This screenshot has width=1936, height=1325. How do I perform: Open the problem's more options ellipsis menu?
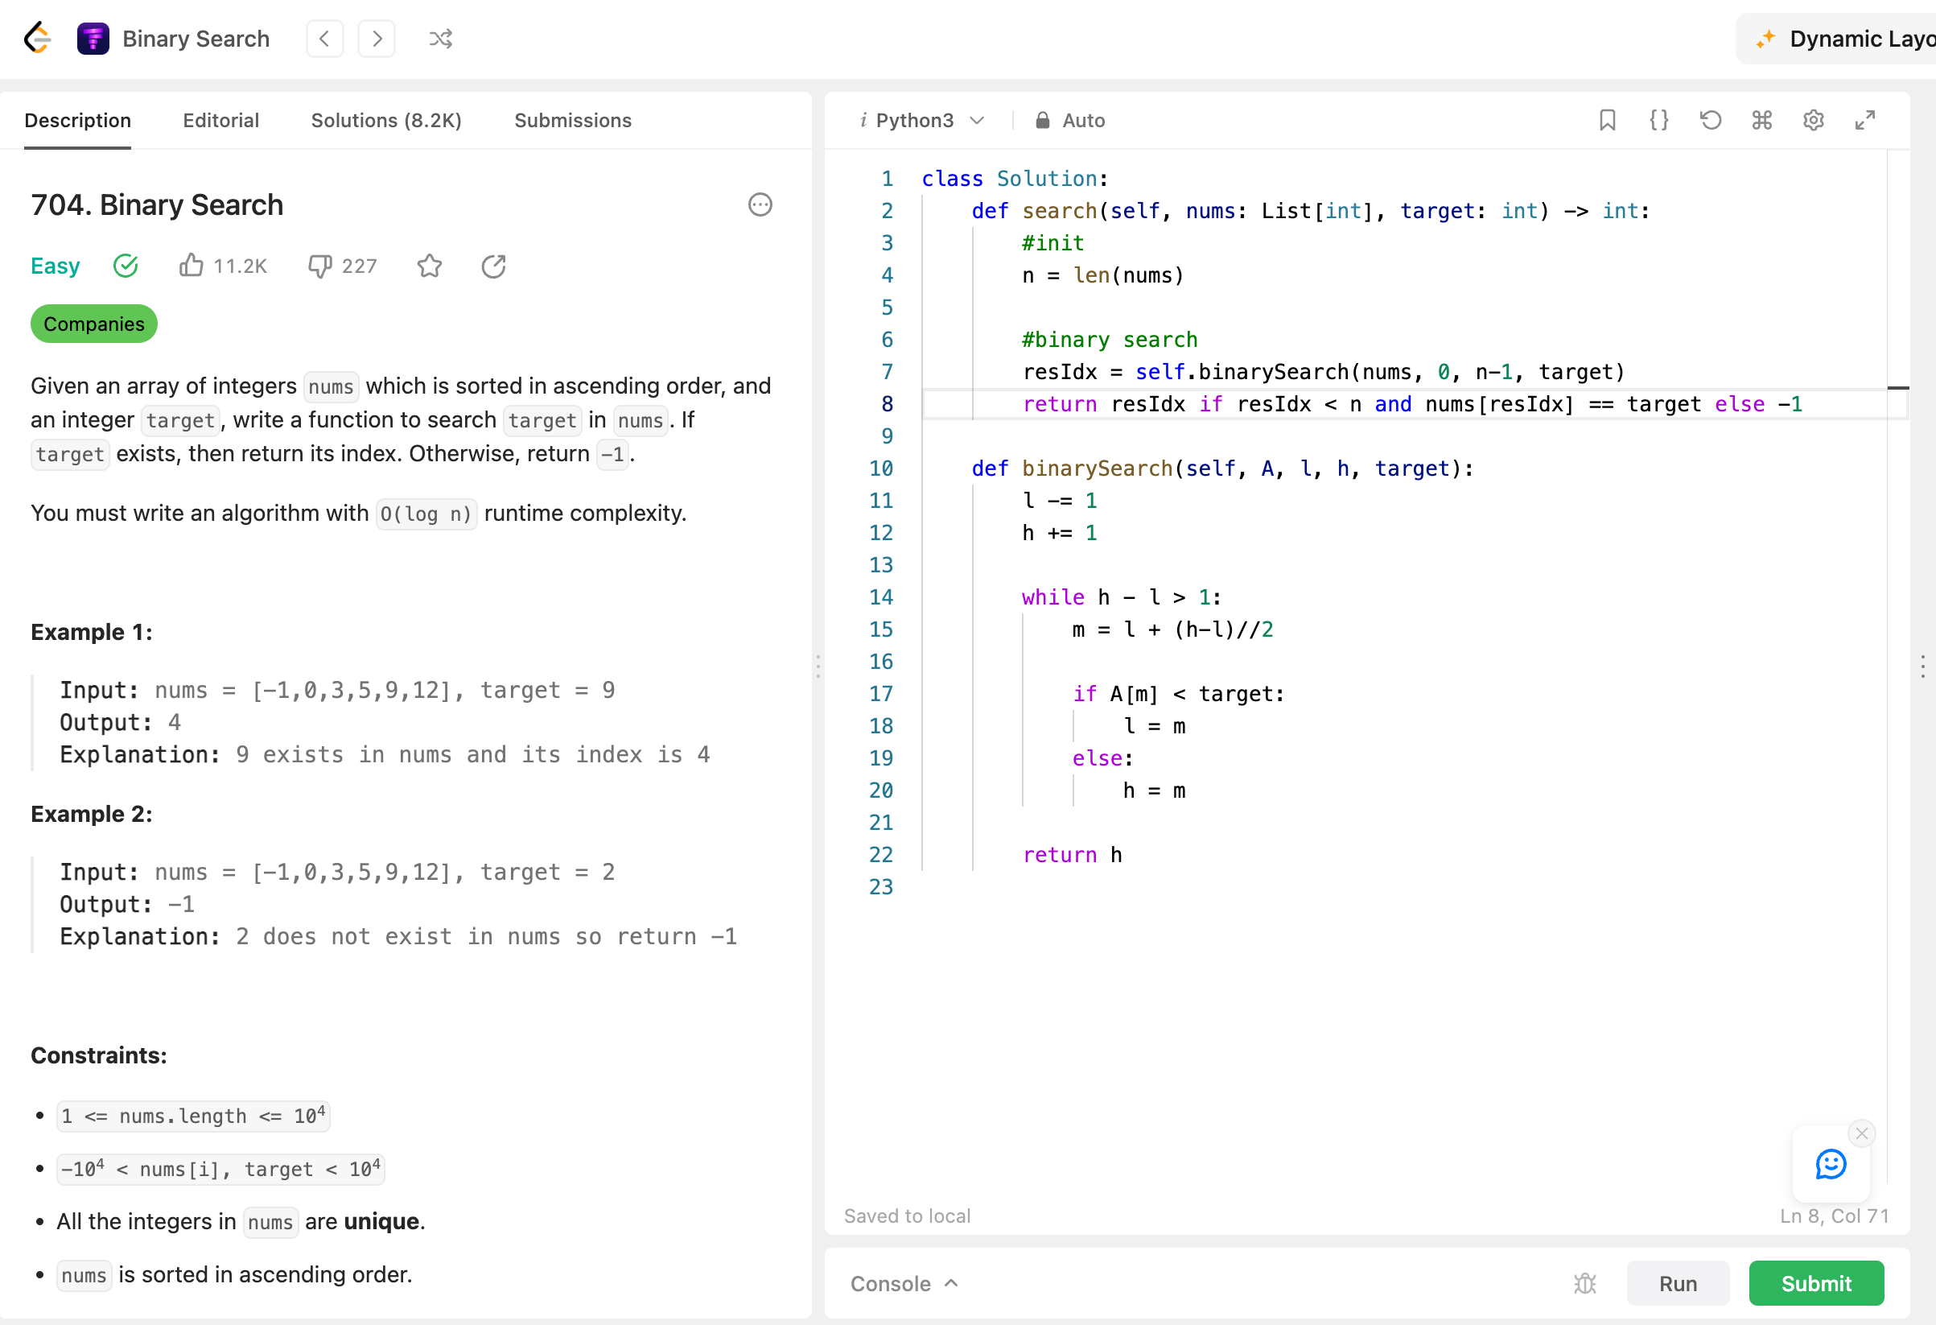pos(760,204)
